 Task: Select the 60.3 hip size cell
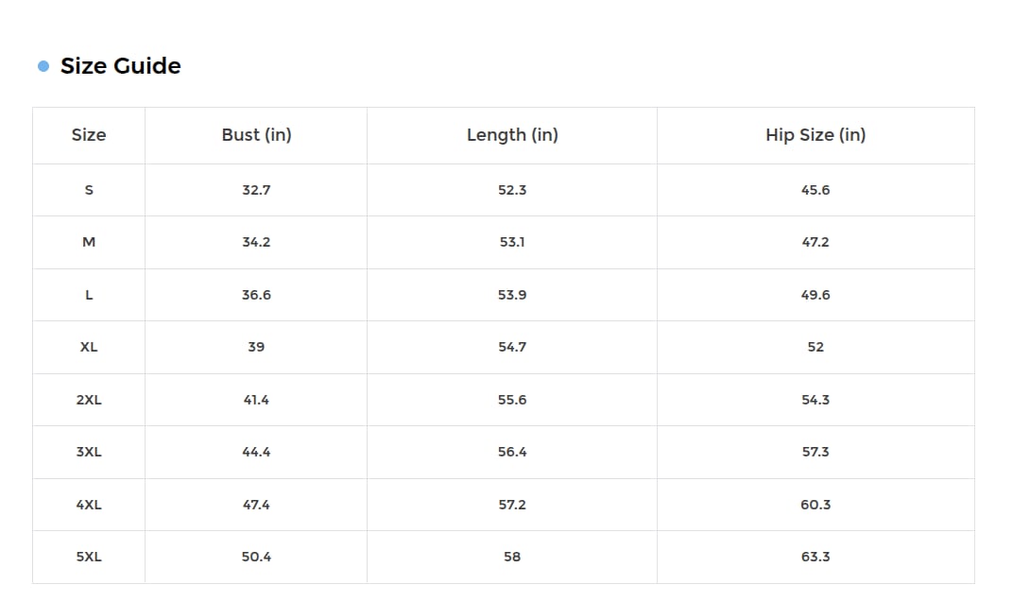tap(816, 505)
